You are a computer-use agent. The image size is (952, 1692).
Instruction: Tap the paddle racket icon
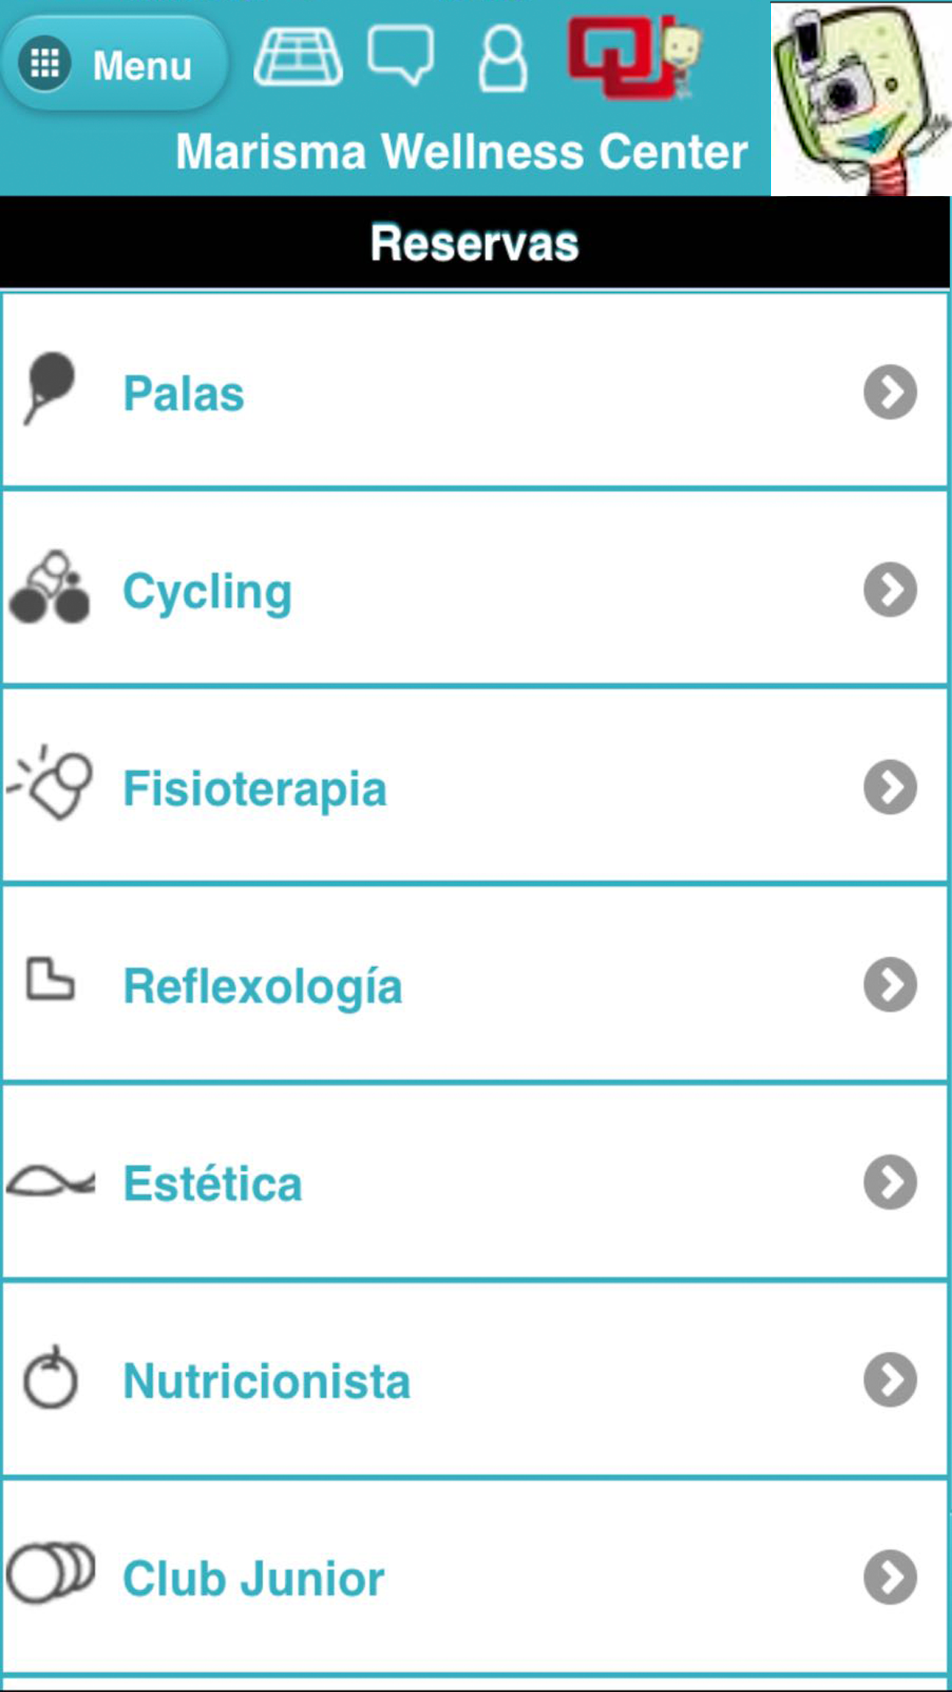coord(50,389)
